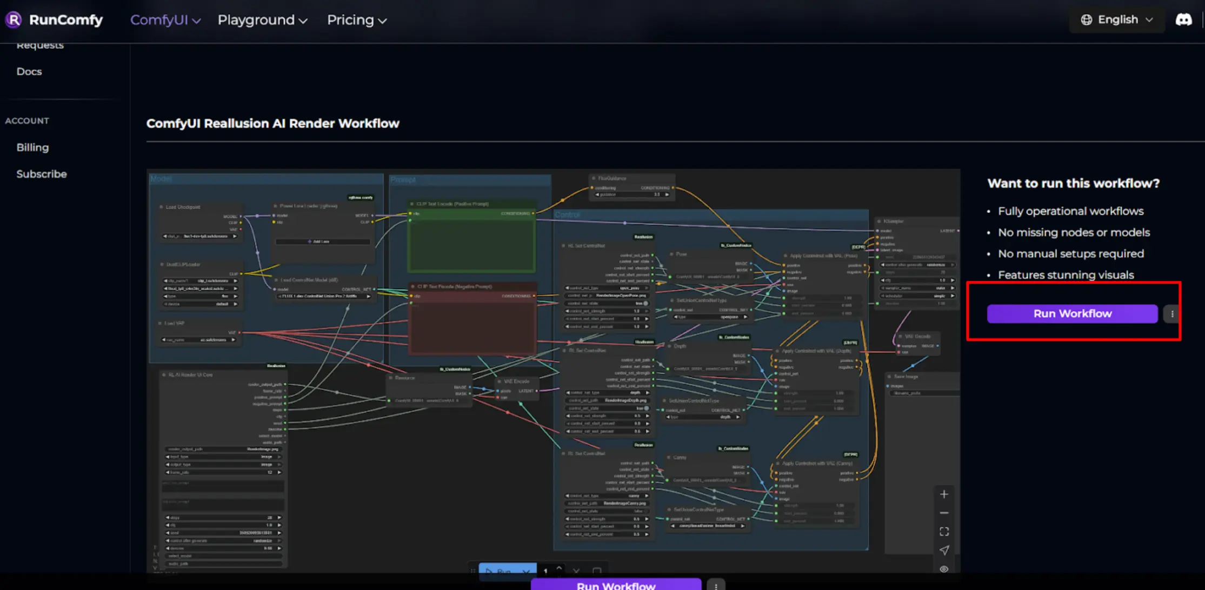Click Run Workflow under the feature bullet list

[1072, 314]
